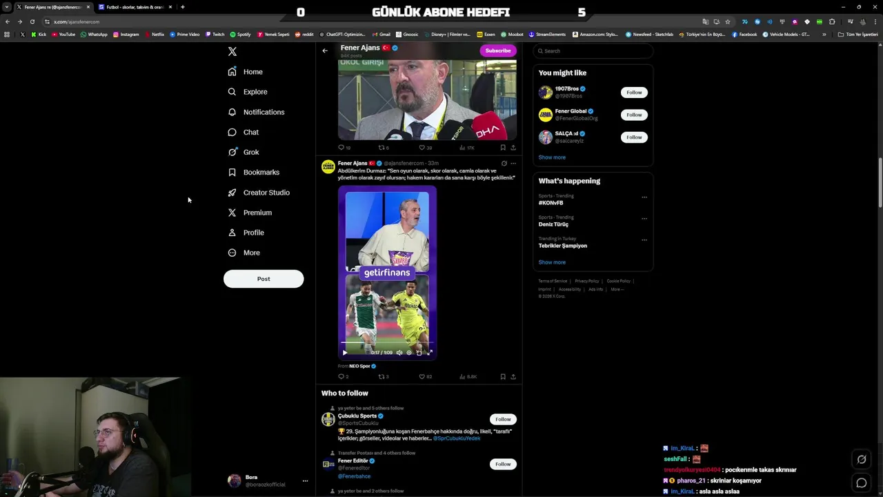Image resolution: width=883 pixels, height=497 pixels.
Task: Open a new browser tab
Action: [x=183, y=7]
